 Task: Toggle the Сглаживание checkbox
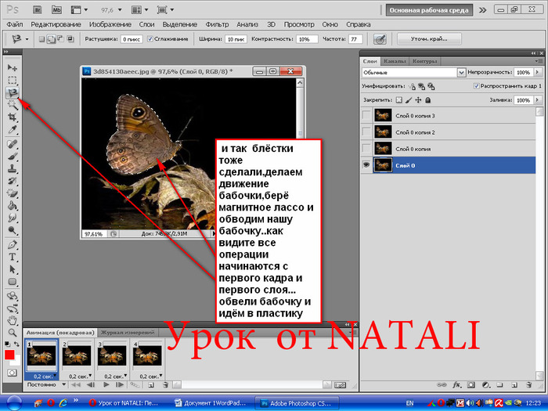click(150, 39)
